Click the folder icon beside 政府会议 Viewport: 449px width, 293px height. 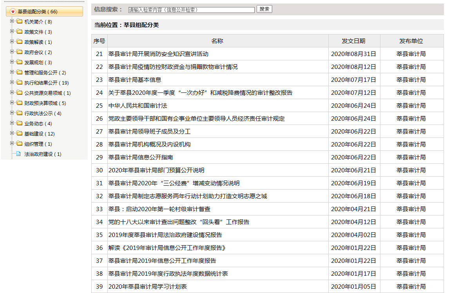(x=20, y=52)
